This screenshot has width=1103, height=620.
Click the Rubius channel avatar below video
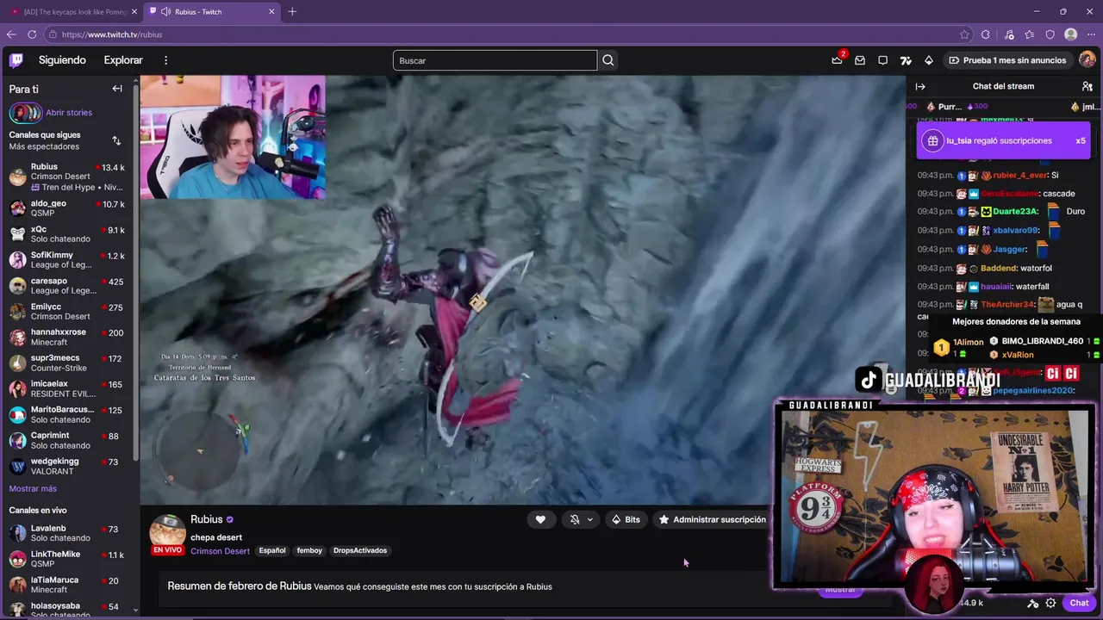click(168, 532)
